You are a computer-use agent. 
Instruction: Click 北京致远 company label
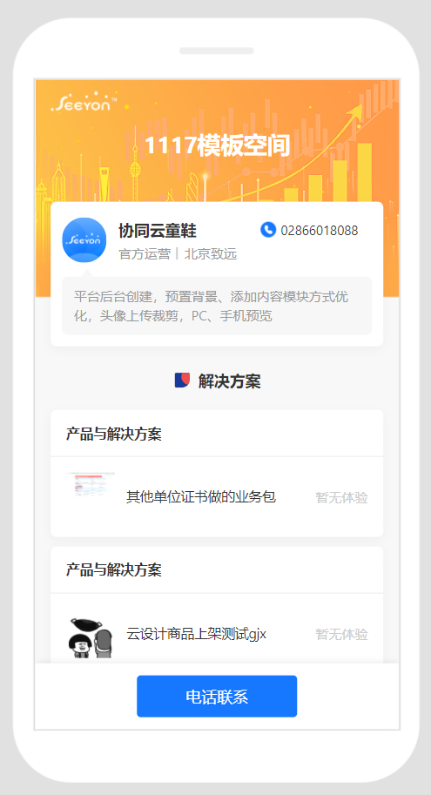(211, 254)
